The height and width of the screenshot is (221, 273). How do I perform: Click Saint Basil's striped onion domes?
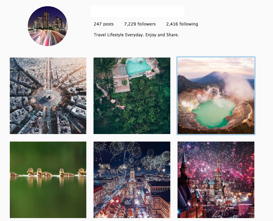click(209, 182)
